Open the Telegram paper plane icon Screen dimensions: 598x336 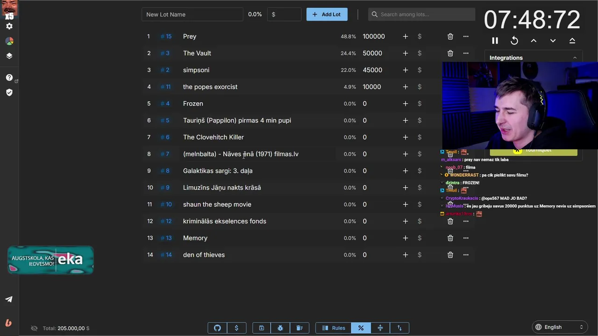pyautogui.click(x=9, y=300)
